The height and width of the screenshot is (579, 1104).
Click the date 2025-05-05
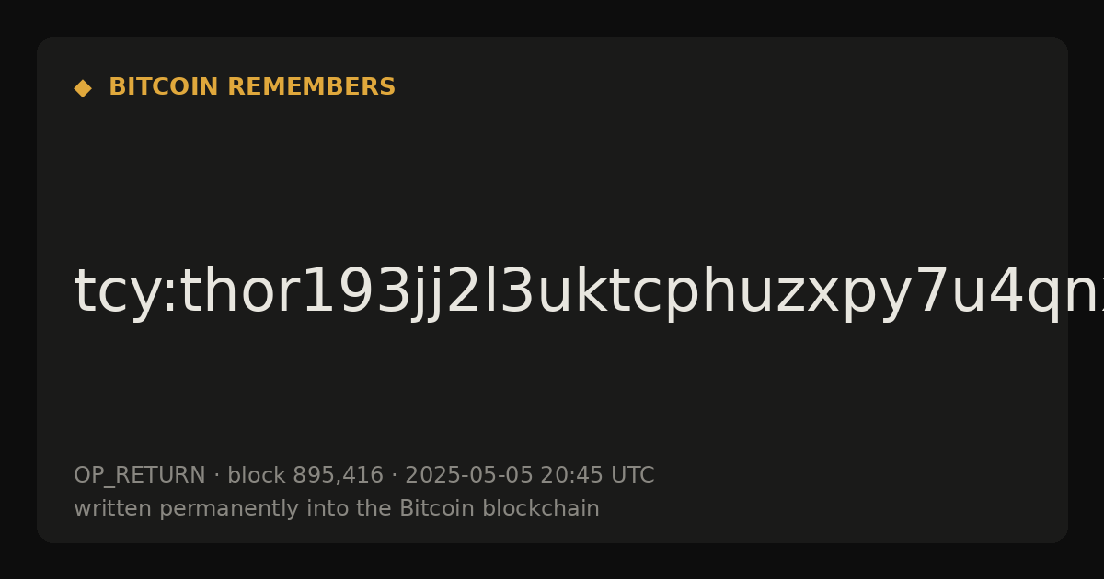click(468, 475)
